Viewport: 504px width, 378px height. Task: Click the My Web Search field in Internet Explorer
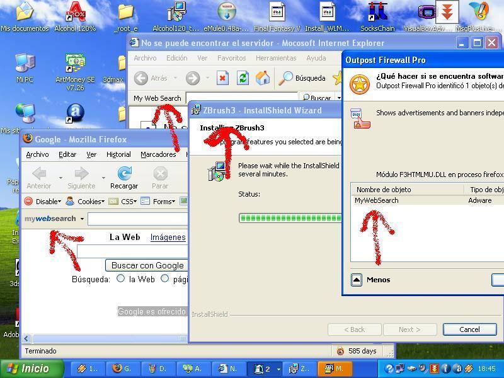coord(242,98)
